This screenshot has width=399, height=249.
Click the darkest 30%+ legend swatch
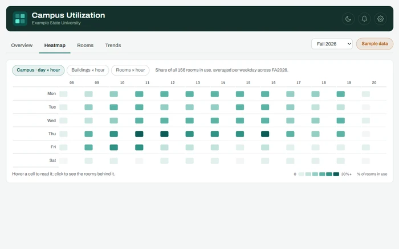[336, 174]
